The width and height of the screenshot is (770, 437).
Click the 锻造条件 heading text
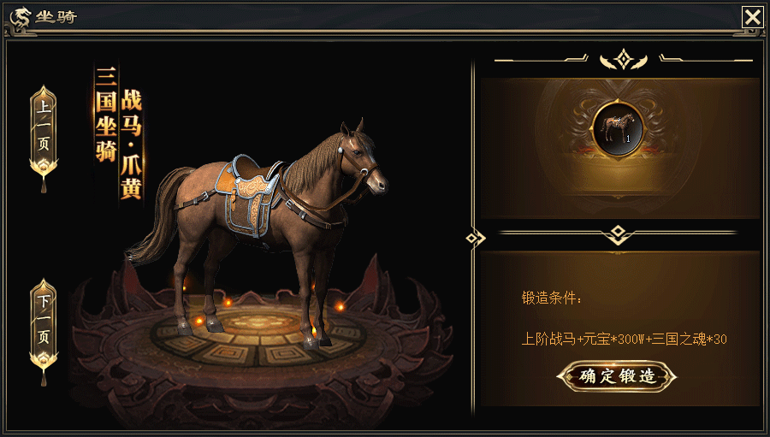pyautogui.click(x=552, y=298)
